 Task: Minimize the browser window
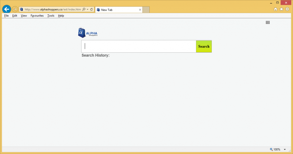click(271, 3)
